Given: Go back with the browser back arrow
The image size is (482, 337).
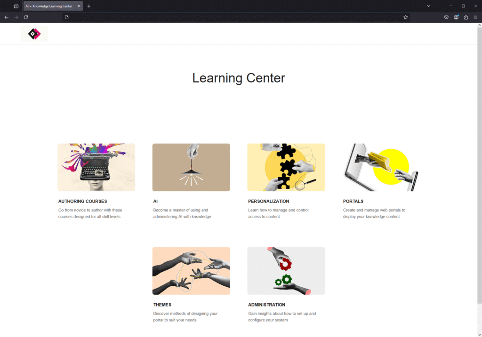Looking at the screenshot, I should 7,17.
